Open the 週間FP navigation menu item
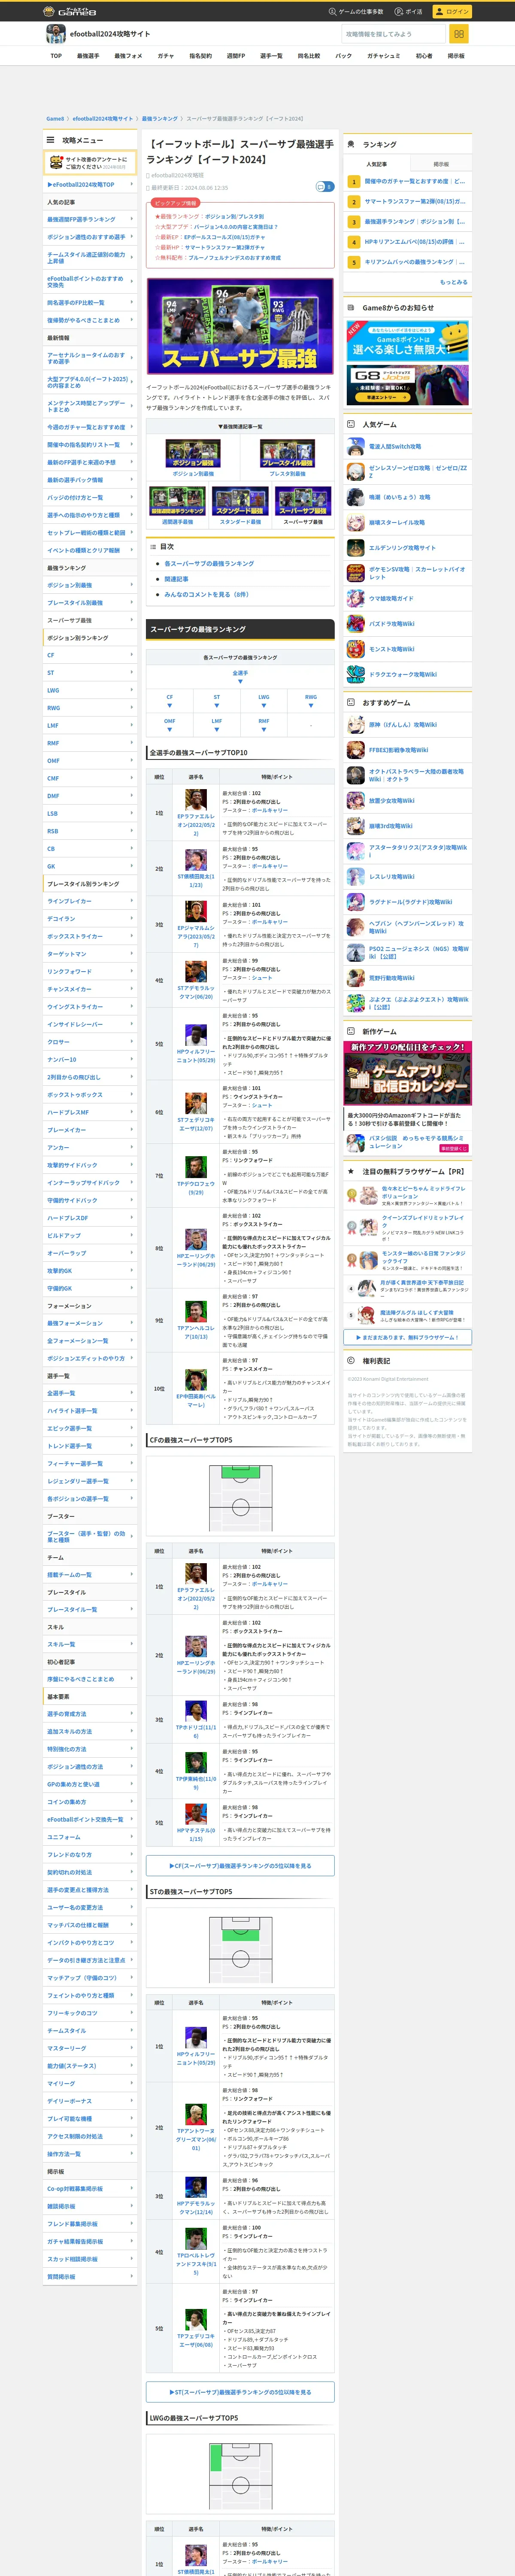Viewport: 515px width, 2576px height. pyautogui.click(x=235, y=56)
